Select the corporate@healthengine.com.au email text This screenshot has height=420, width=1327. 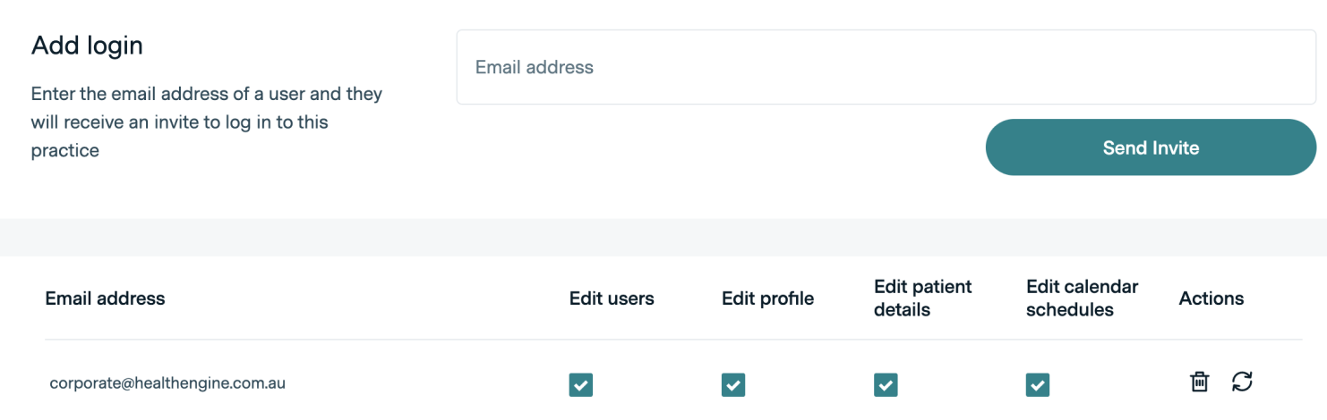click(x=167, y=383)
